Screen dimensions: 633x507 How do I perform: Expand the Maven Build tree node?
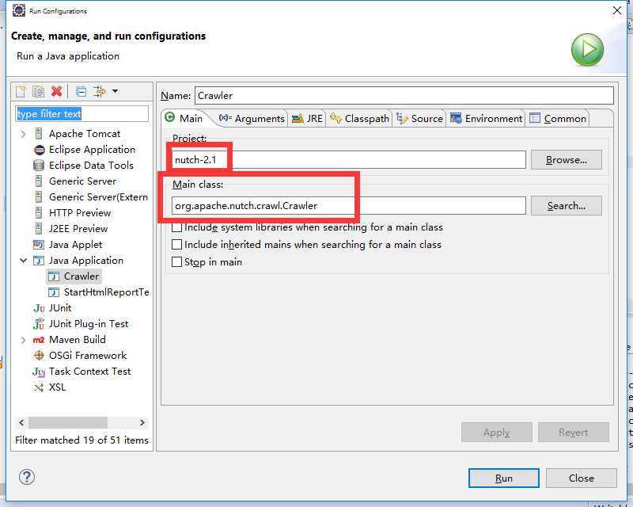coord(24,340)
